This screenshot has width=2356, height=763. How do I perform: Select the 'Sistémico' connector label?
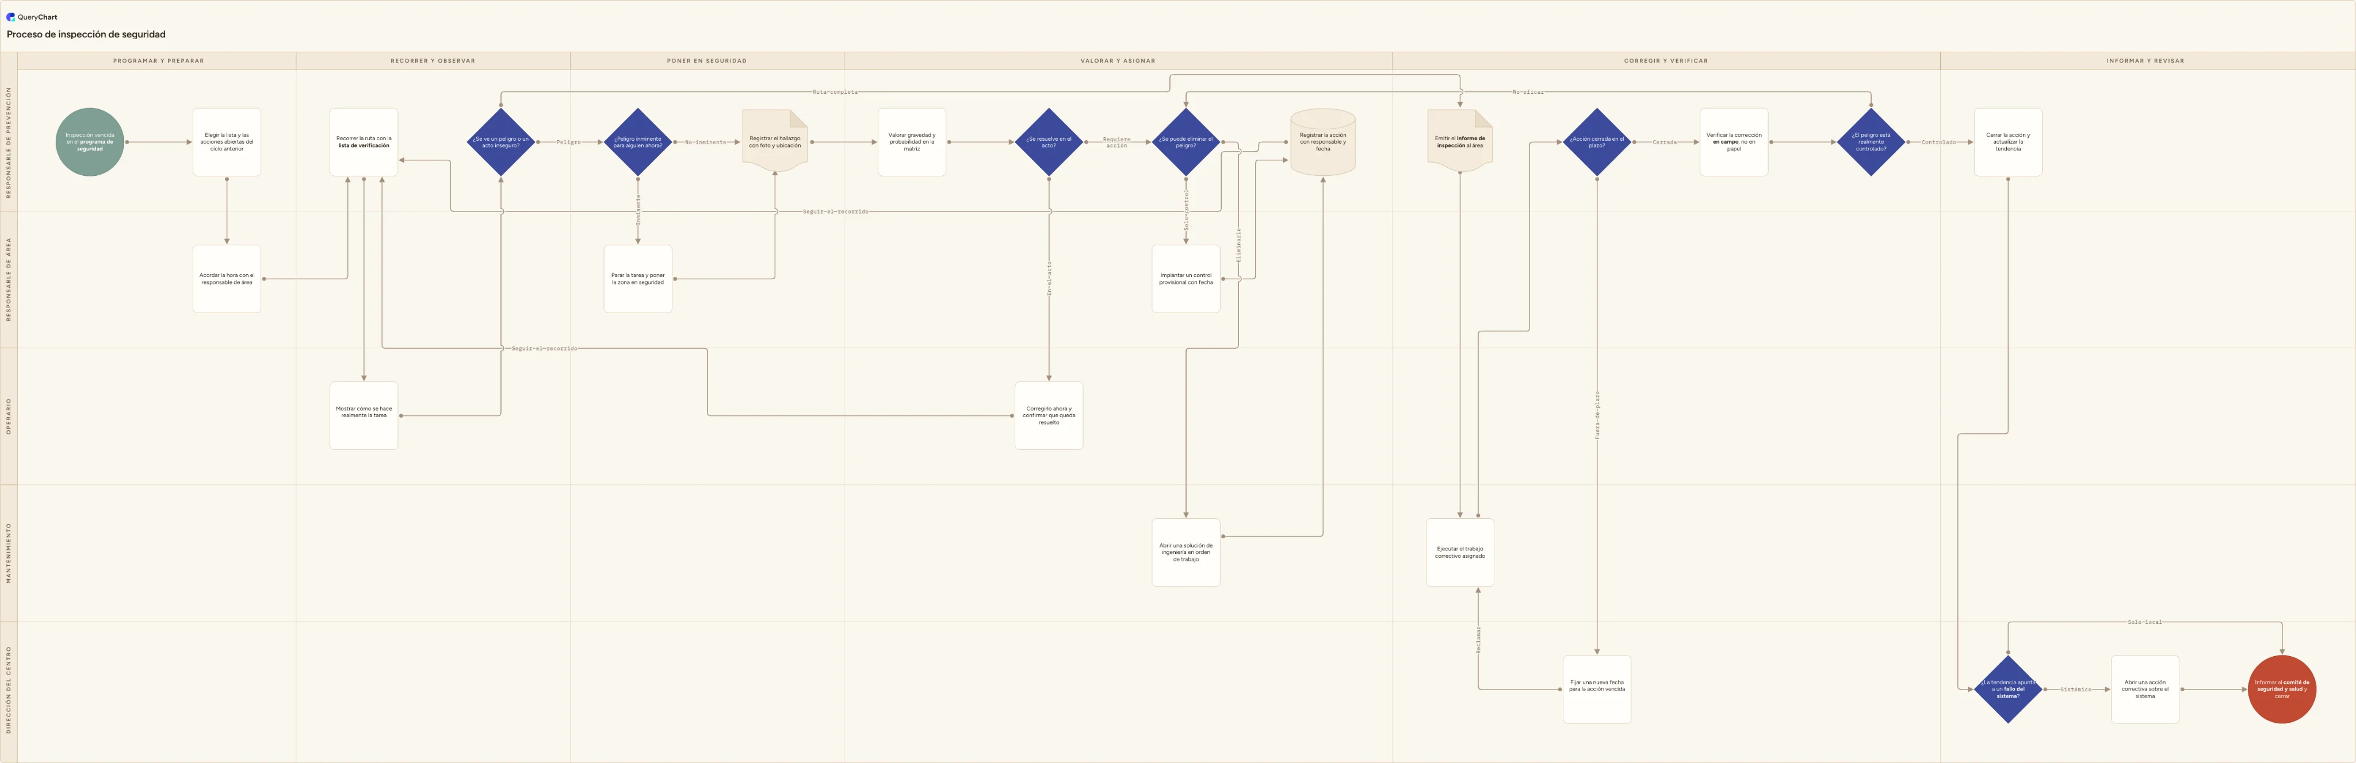point(2076,690)
